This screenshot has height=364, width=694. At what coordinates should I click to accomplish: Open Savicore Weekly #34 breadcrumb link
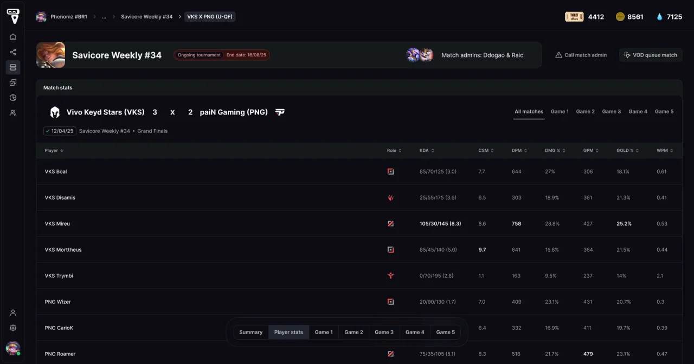point(147,17)
